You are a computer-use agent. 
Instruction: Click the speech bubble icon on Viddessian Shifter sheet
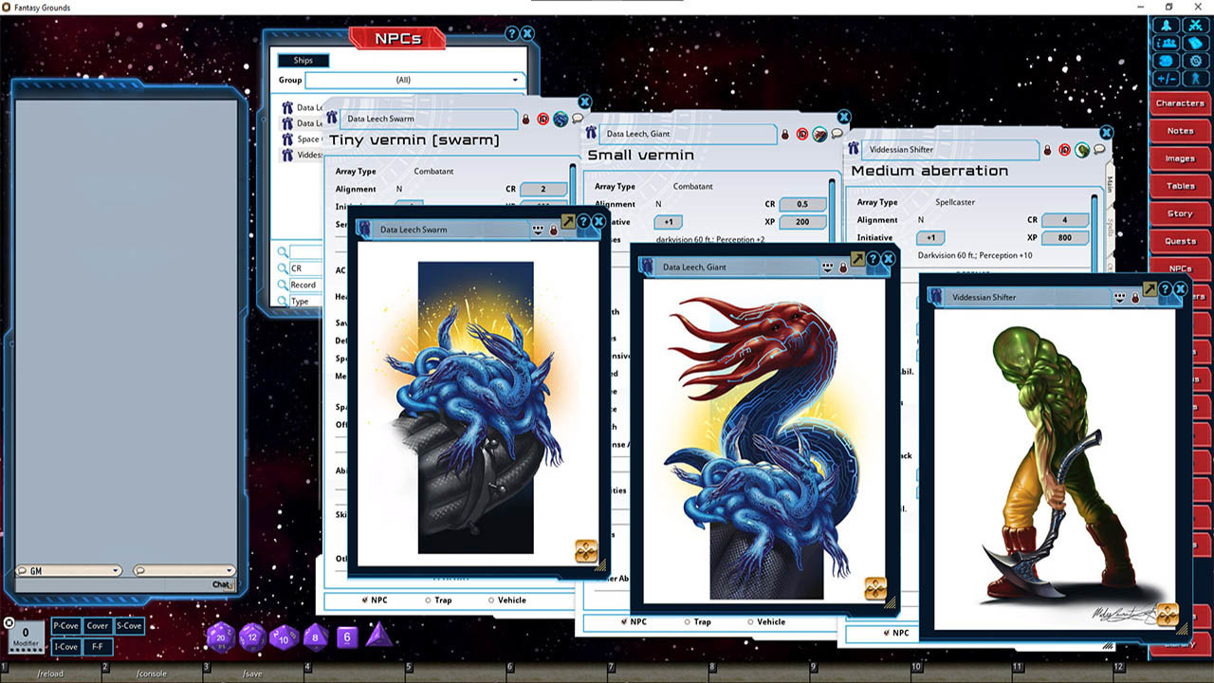tap(1099, 150)
